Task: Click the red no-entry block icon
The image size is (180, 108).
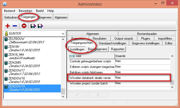Action: click(24, 26)
